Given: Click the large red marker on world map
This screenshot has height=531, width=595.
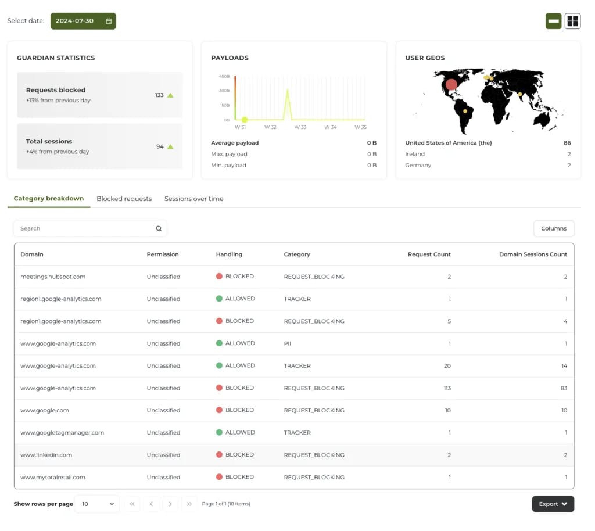Looking at the screenshot, I should (x=451, y=85).
